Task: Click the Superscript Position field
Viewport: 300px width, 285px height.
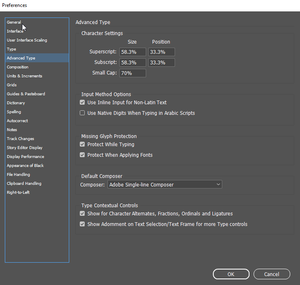Action: 161,52
